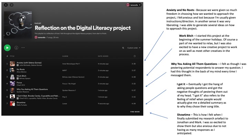
Task: Search in playlist using the magnifier icon
Action: pos(123,48)
